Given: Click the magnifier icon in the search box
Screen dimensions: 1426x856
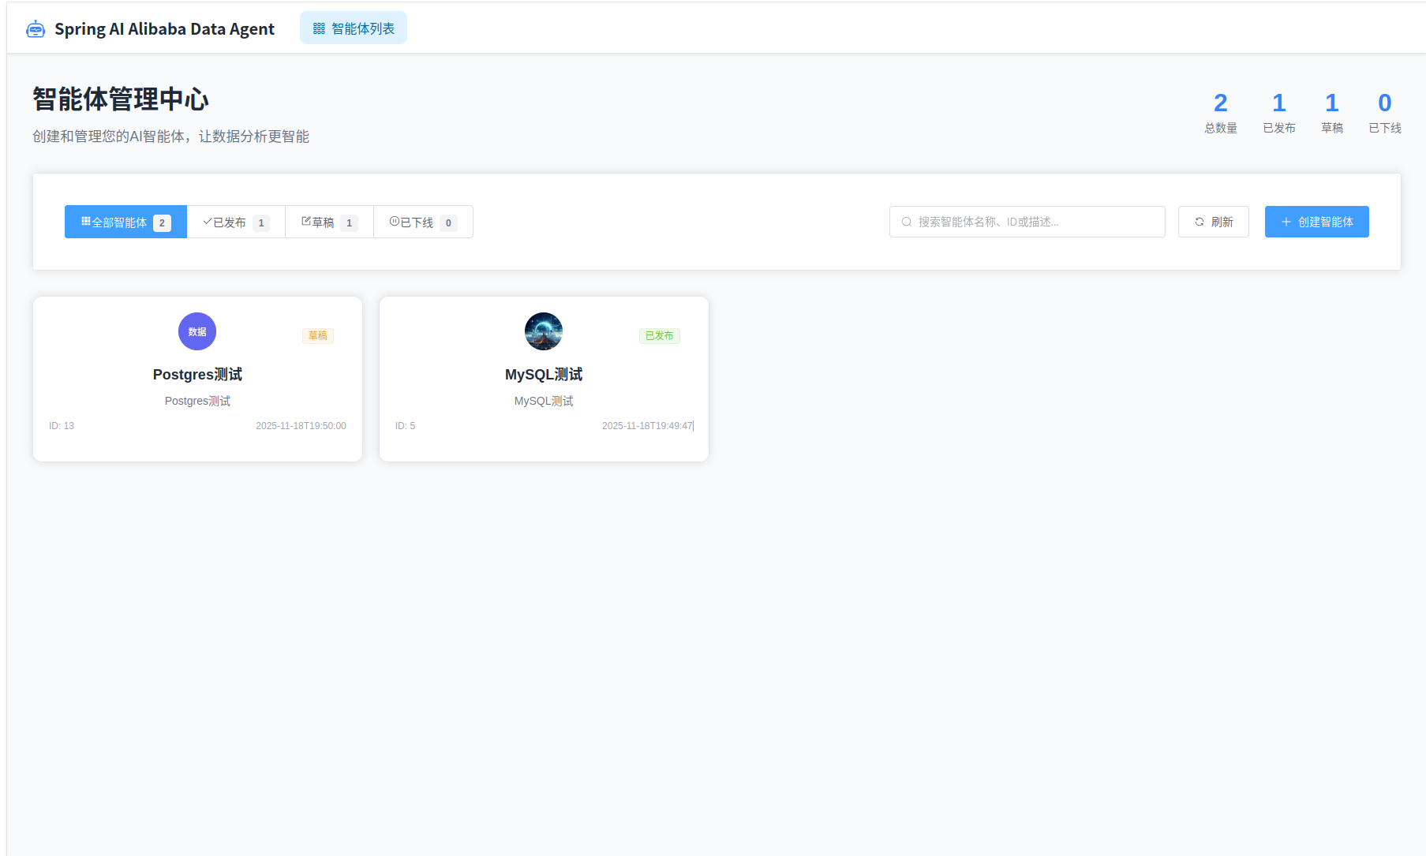Looking at the screenshot, I should click(906, 222).
